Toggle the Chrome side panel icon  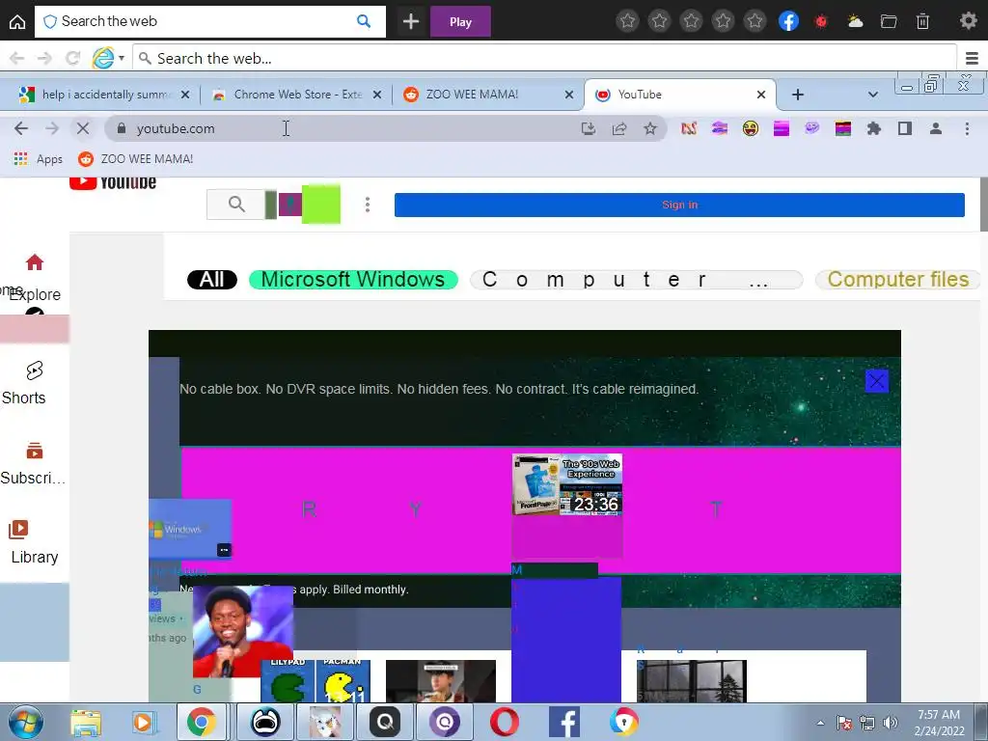pos(905,128)
